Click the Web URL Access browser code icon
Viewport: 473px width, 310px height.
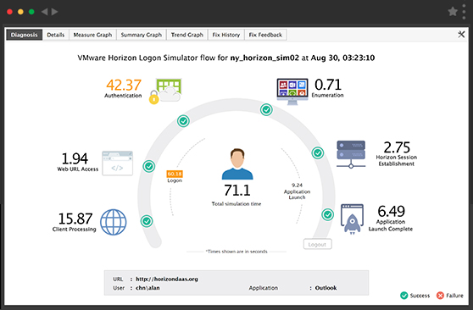117,163
